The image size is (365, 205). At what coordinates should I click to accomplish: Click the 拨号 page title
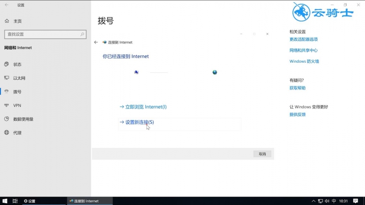click(106, 20)
